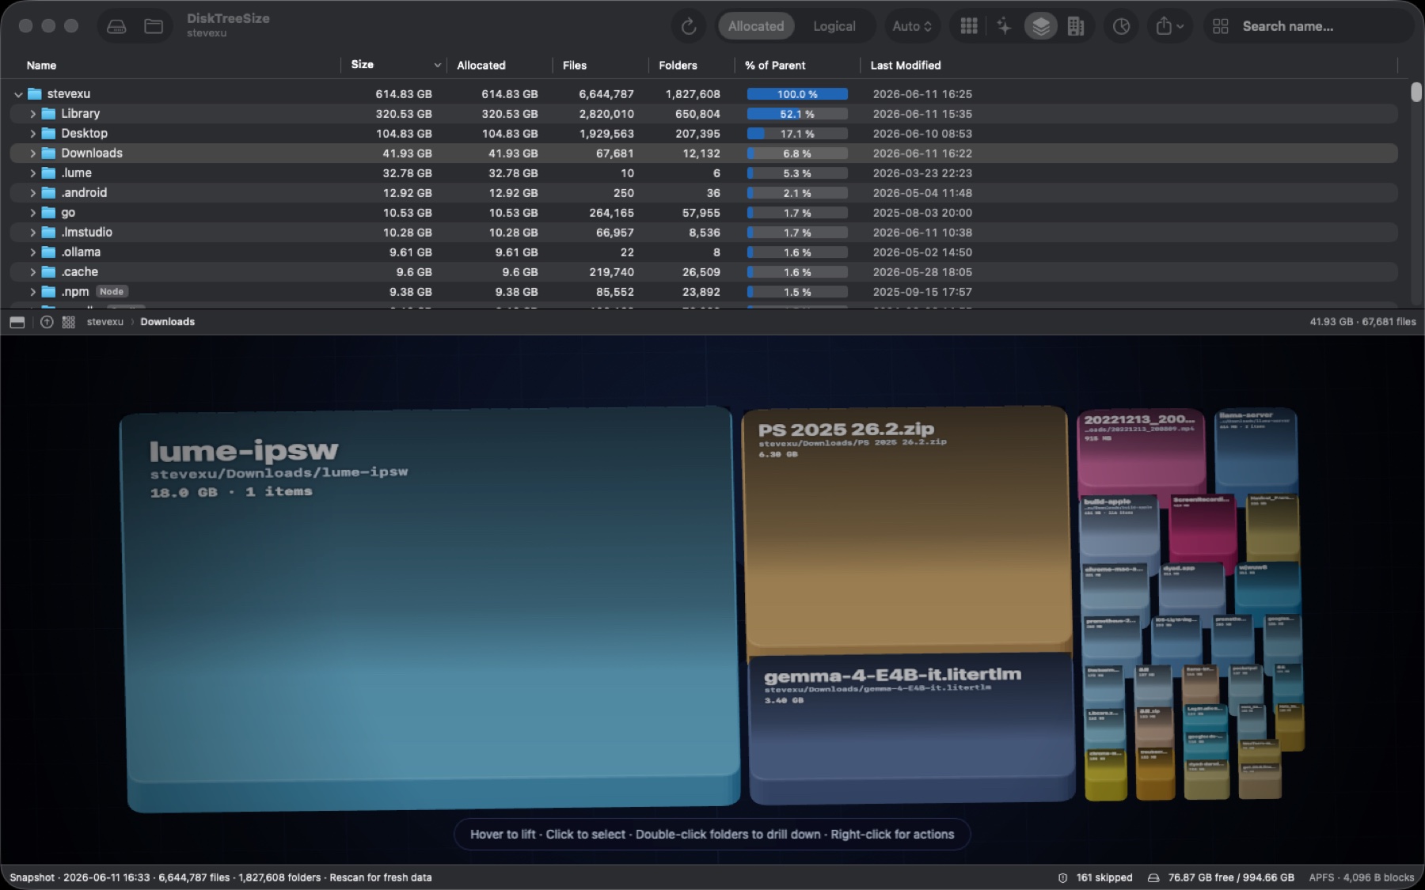
Task: Click the .npm folder icon
Action: point(48,291)
